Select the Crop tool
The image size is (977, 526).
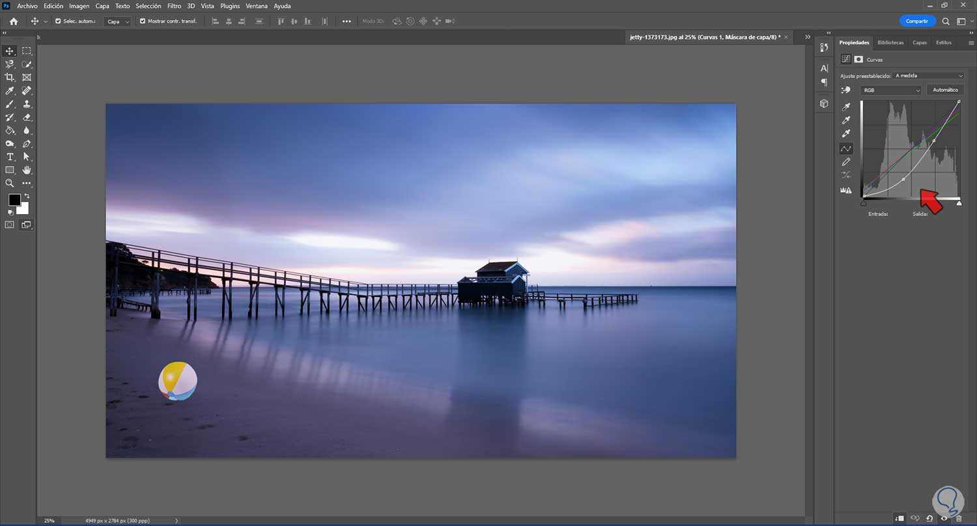click(10, 77)
